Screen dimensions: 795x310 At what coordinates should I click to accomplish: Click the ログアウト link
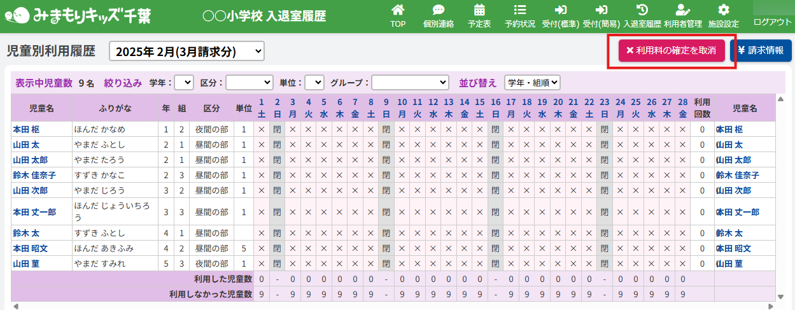click(772, 22)
